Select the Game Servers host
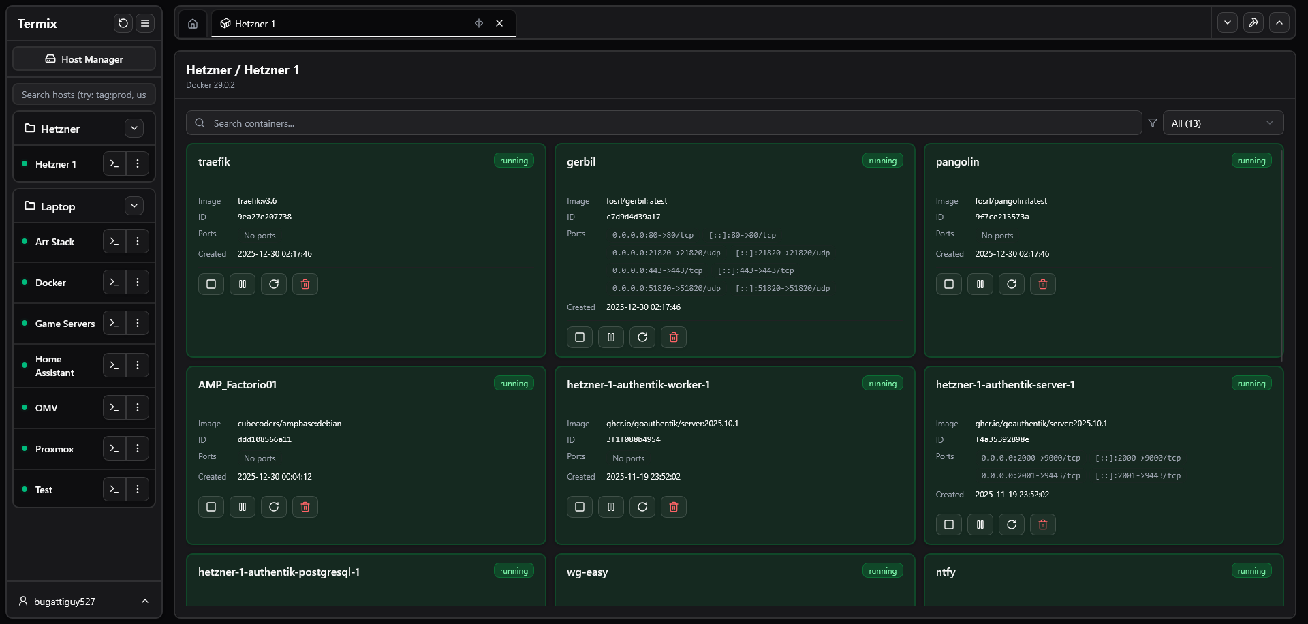Viewport: 1308px width, 624px height. pyautogui.click(x=65, y=324)
